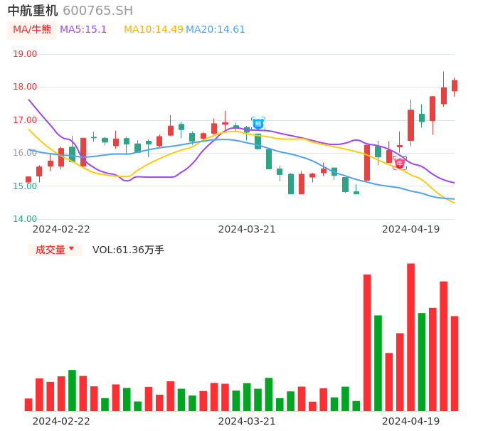Click 2024-04-19 date under price chart
This screenshot has height=431, width=488.
pyautogui.click(x=411, y=229)
